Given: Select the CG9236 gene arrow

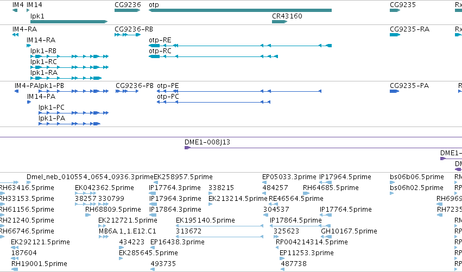Looking at the screenshot, I should [x=127, y=10].
